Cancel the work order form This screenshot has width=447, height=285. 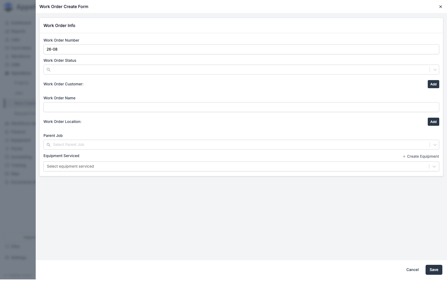click(413, 270)
